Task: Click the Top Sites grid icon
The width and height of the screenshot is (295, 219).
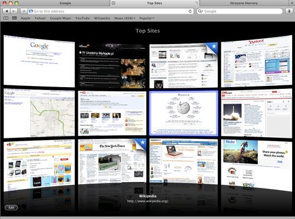Action: [14, 18]
